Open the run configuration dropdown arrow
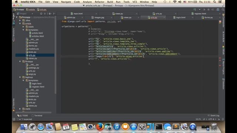Viewport: 237px width, 133px height. pos(200,10)
